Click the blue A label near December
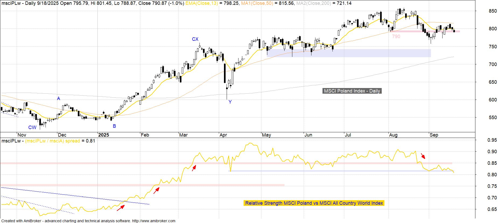Screen dimensions: 498x223 coord(58,98)
